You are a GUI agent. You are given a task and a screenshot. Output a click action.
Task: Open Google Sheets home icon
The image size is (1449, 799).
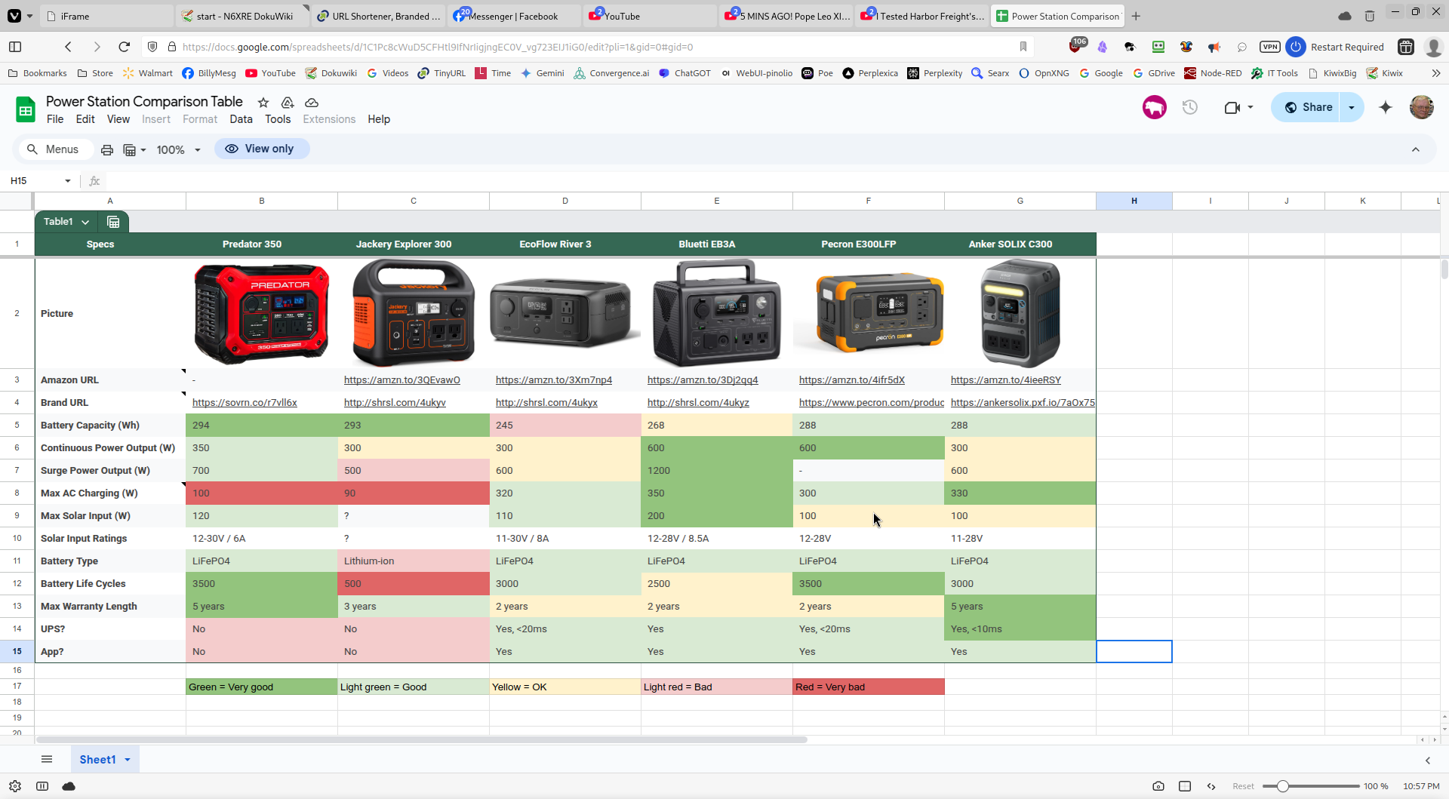coord(26,109)
